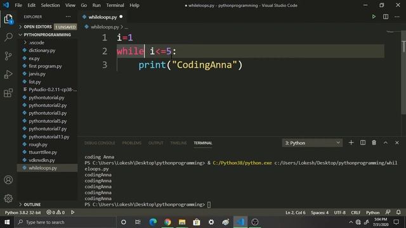Maximize the terminal panel size
The height and width of the screenshot is (228, 406).
point(386,142)
